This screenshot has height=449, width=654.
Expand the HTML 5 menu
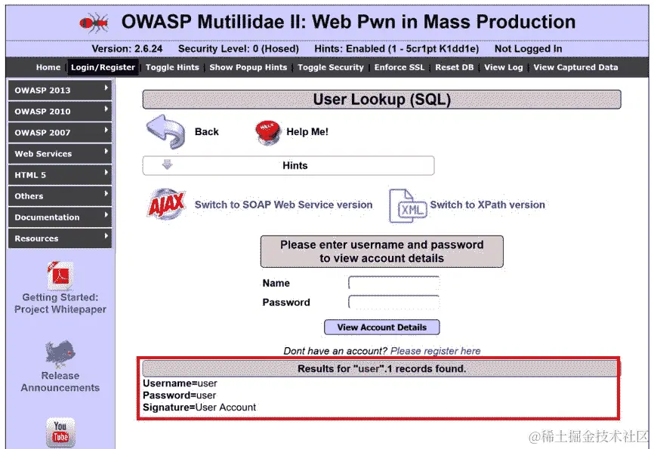pyautogui.click(x=60, y=174)
